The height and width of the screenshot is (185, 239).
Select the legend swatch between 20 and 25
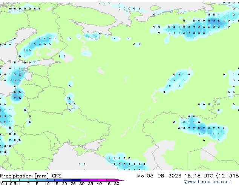click(x=67, y=180)
